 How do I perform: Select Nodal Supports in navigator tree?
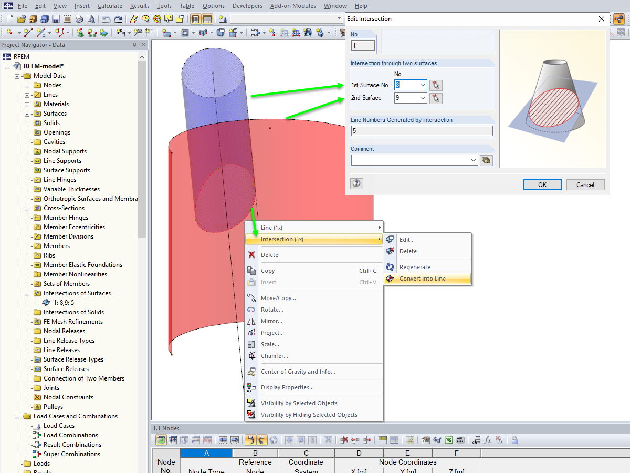(x=65, y=151)
